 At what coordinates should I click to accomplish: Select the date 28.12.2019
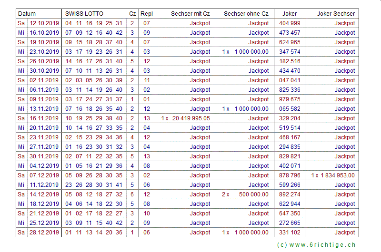[44, 233]
